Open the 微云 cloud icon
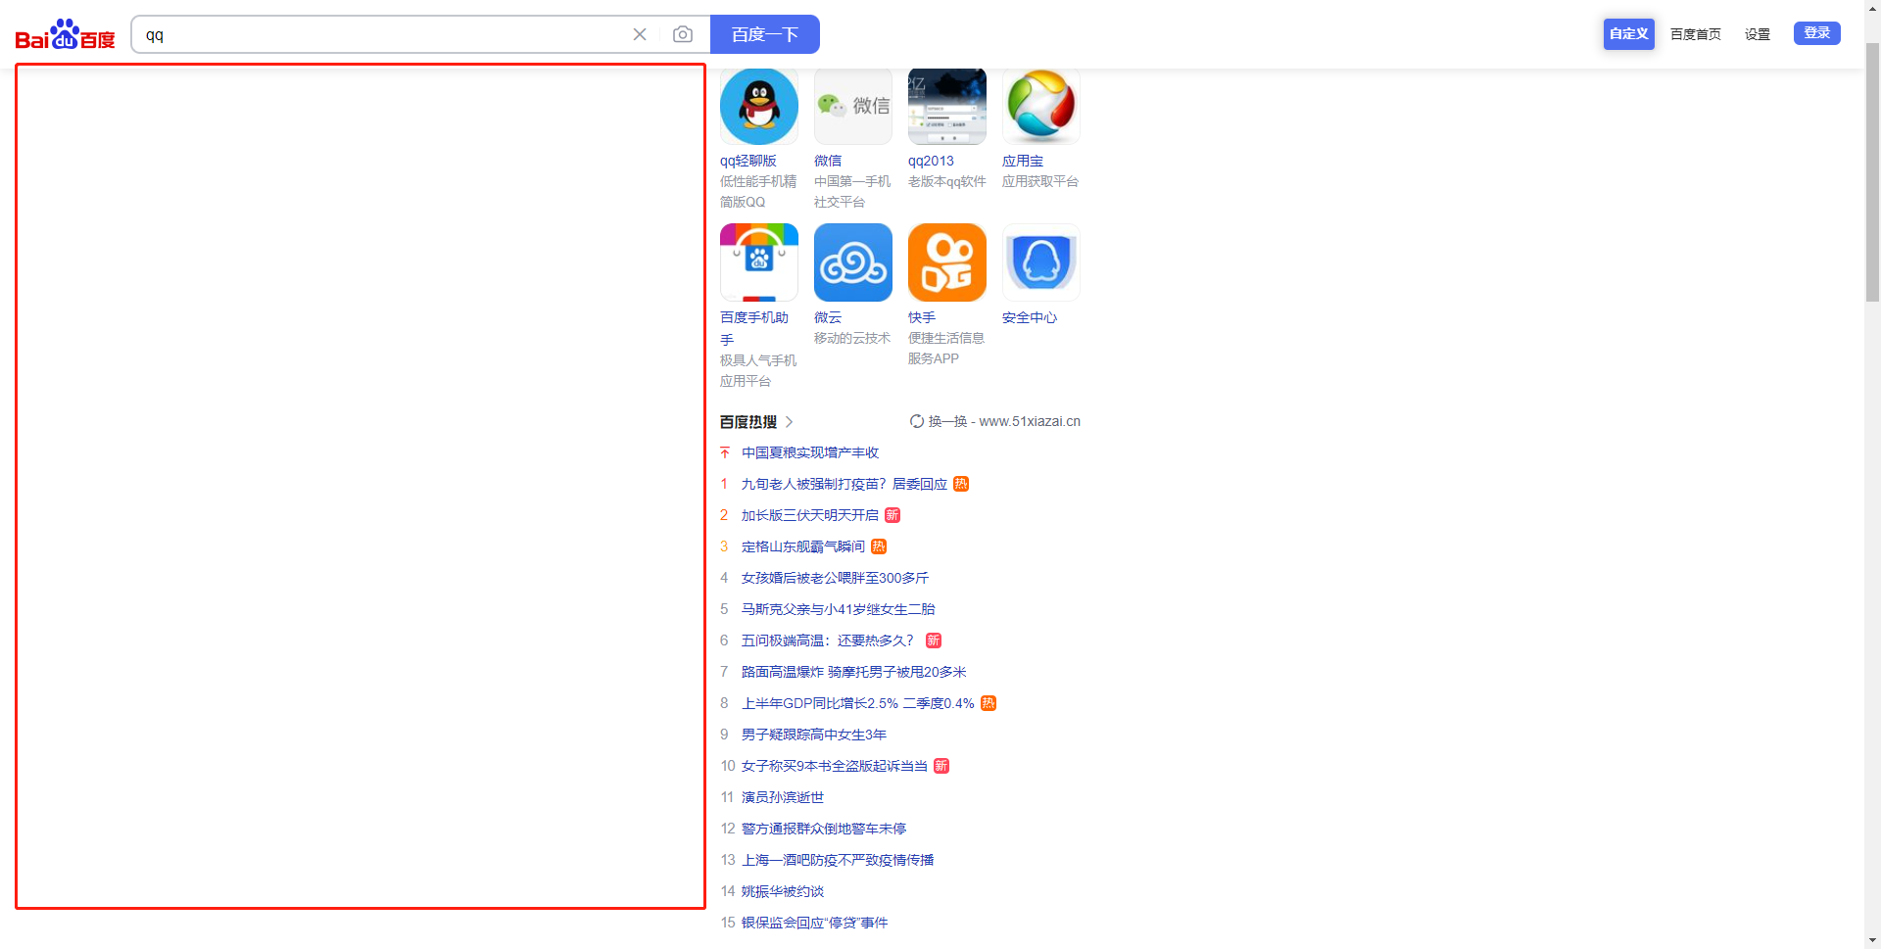The height and width of the screenshot is (949, 1881). click(x=852, y=261)
